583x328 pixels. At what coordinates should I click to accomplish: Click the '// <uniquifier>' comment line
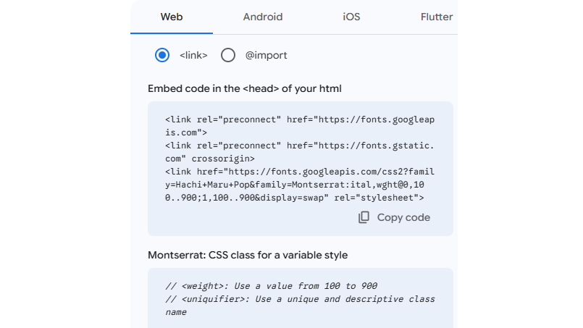[x=300, y=299]
